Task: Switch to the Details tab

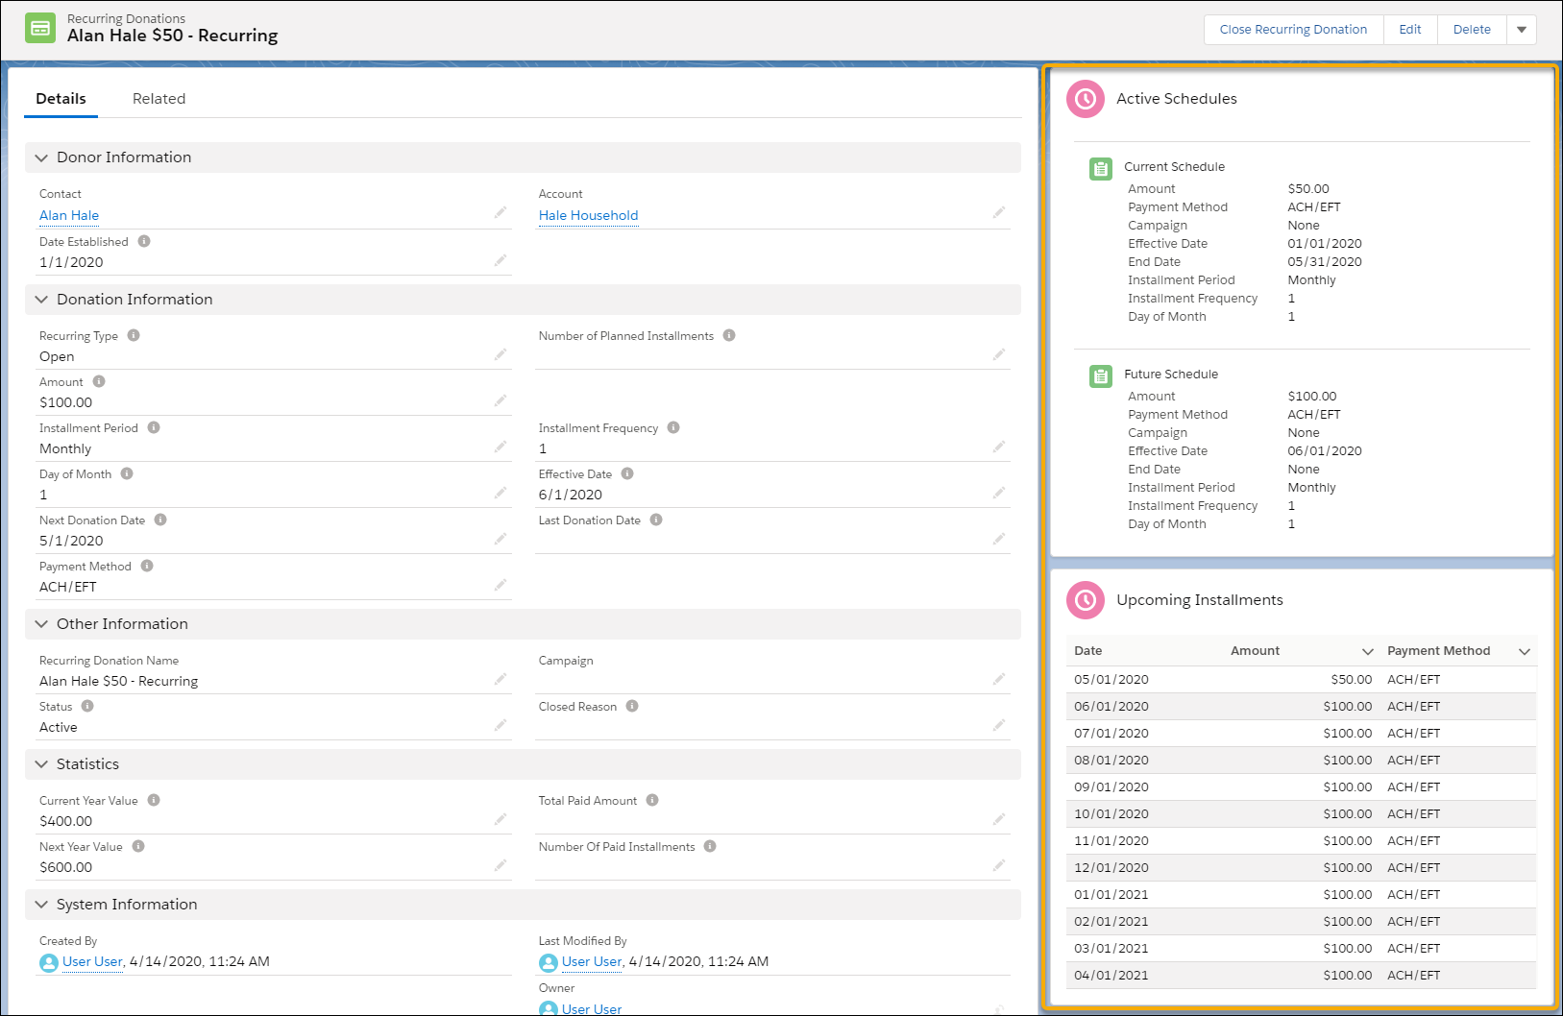Action: 61,99
